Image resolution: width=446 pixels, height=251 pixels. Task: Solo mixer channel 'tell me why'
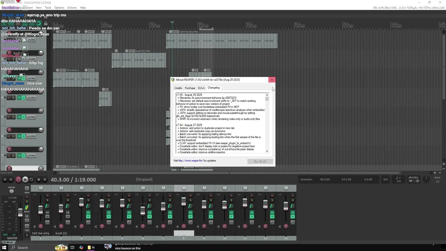[x=47, y=200]
